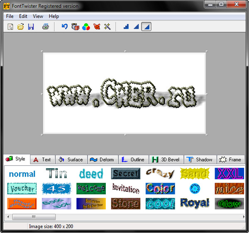The height and width of the screenshot is (233, 249).
Task: Open the View menu
Action: point(38,16)
